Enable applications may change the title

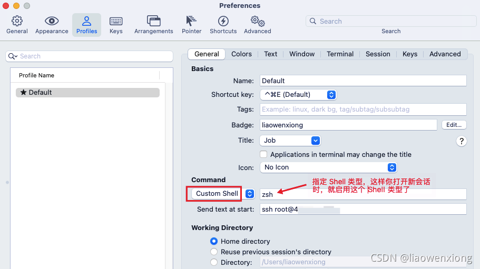[263, 154]
